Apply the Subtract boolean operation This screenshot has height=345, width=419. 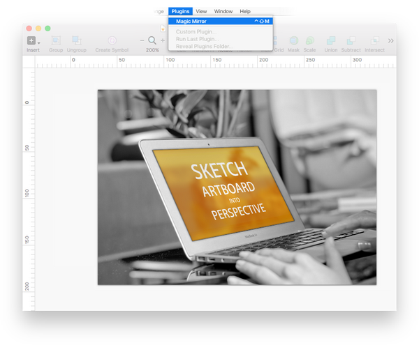(x=351, y=40)
